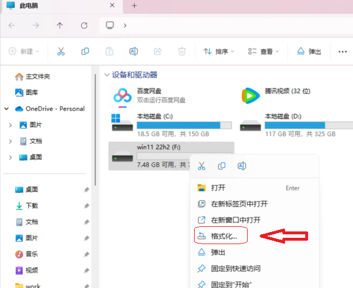Screen dimensions: 353x288
Task: Collapse the 设备和驱动器 group
Action: tap(107, 75)
